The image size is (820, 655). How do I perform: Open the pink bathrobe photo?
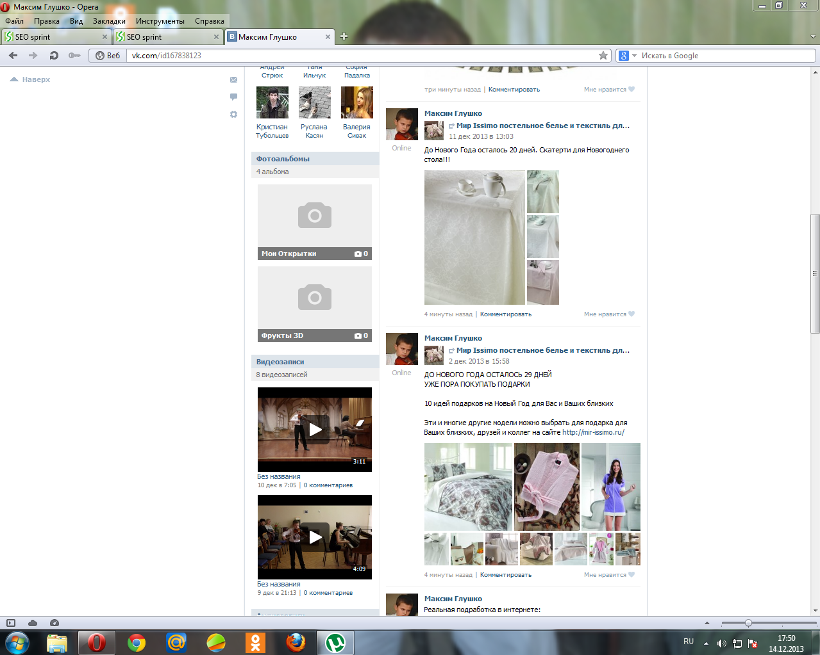click(547, 487)
